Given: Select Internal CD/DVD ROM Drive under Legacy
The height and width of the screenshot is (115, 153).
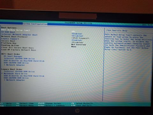Looking at the screenshot, I should (x=19, y=72).
